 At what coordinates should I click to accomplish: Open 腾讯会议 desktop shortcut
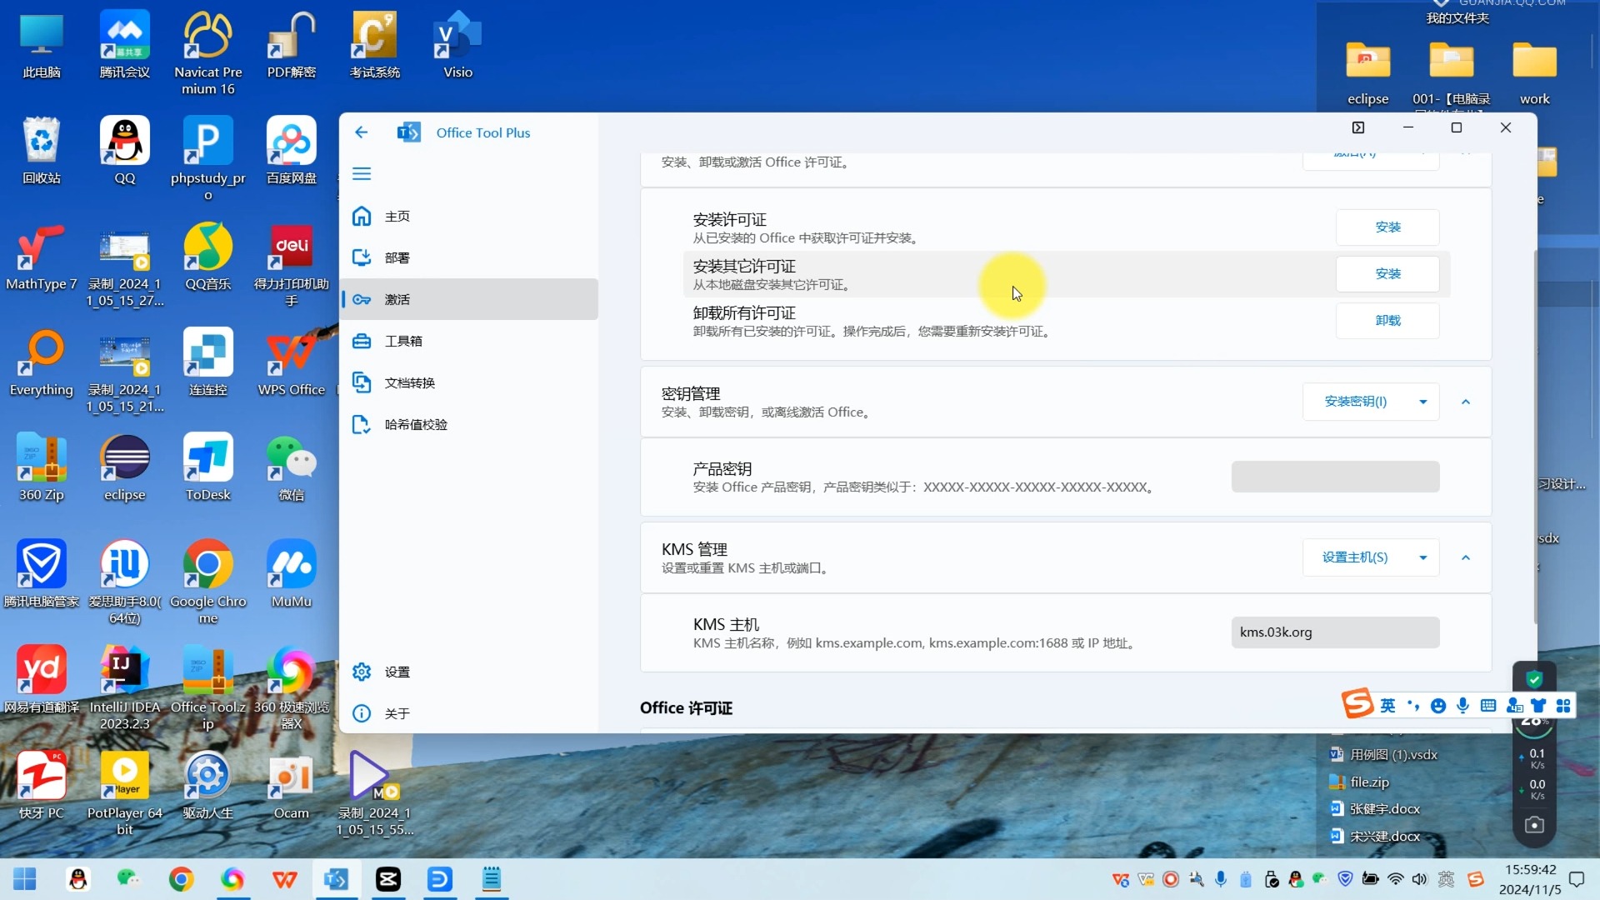point(125,47)
